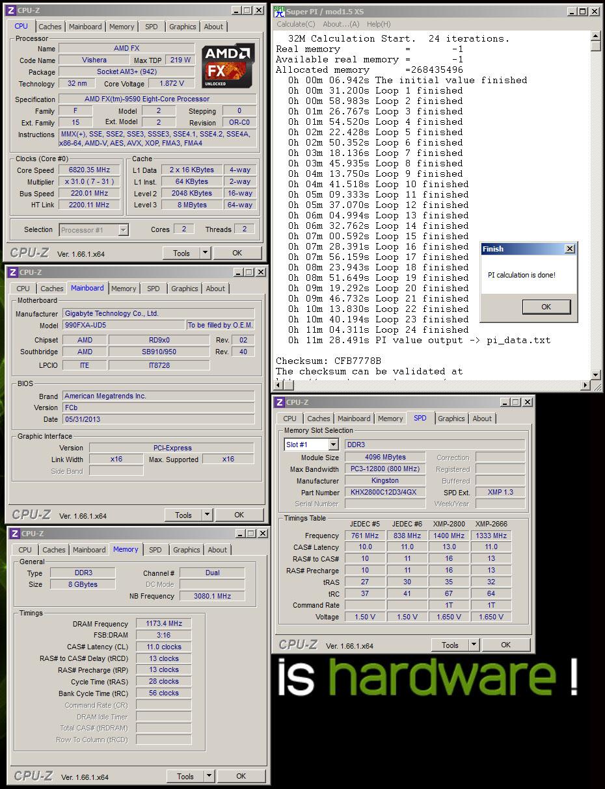This screenshot has height=789, width=605.
Task: Switch to the CPU tab in the Mainboard window
Action: point(23,289)
